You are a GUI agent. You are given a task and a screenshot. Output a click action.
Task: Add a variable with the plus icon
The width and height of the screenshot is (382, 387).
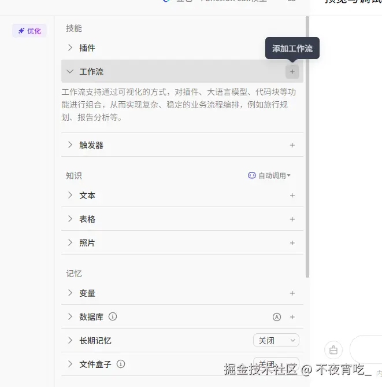(x=292, y=293)
